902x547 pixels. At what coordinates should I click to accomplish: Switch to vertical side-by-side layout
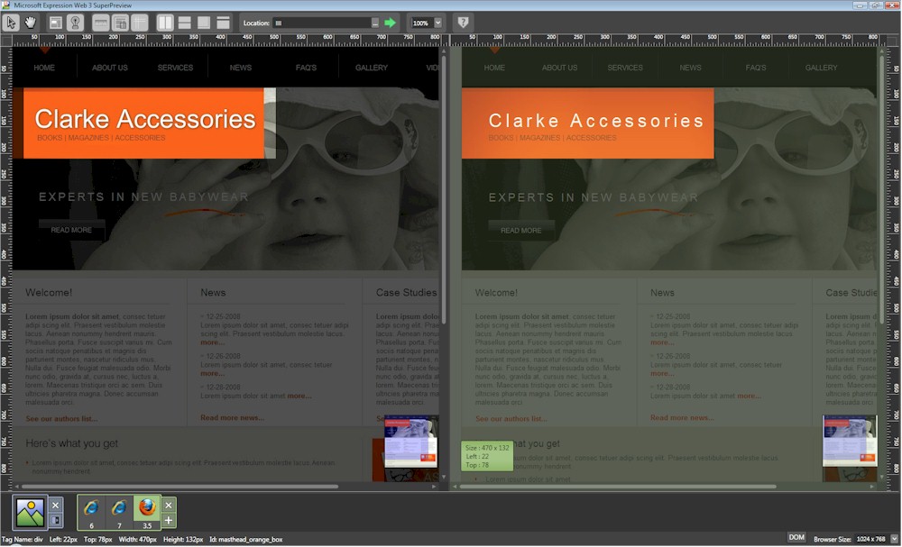(165, 23)
